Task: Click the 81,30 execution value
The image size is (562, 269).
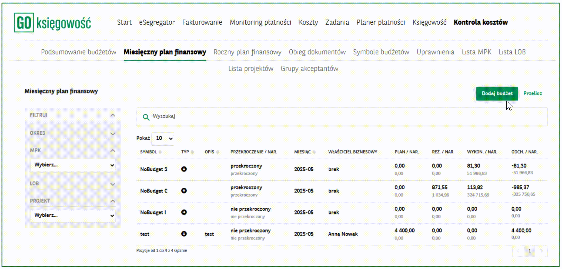Action: pos(474,166)
